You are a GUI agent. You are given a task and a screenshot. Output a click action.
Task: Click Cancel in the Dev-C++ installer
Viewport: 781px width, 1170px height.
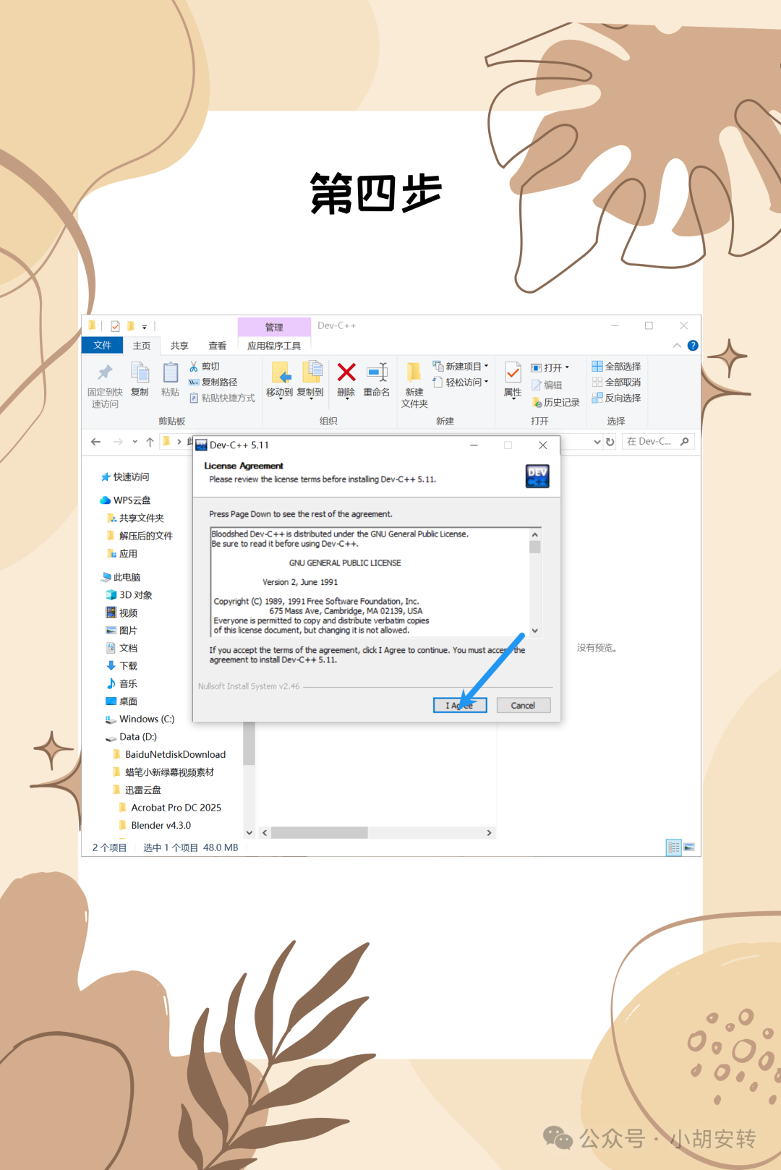[x=523, y=705]
